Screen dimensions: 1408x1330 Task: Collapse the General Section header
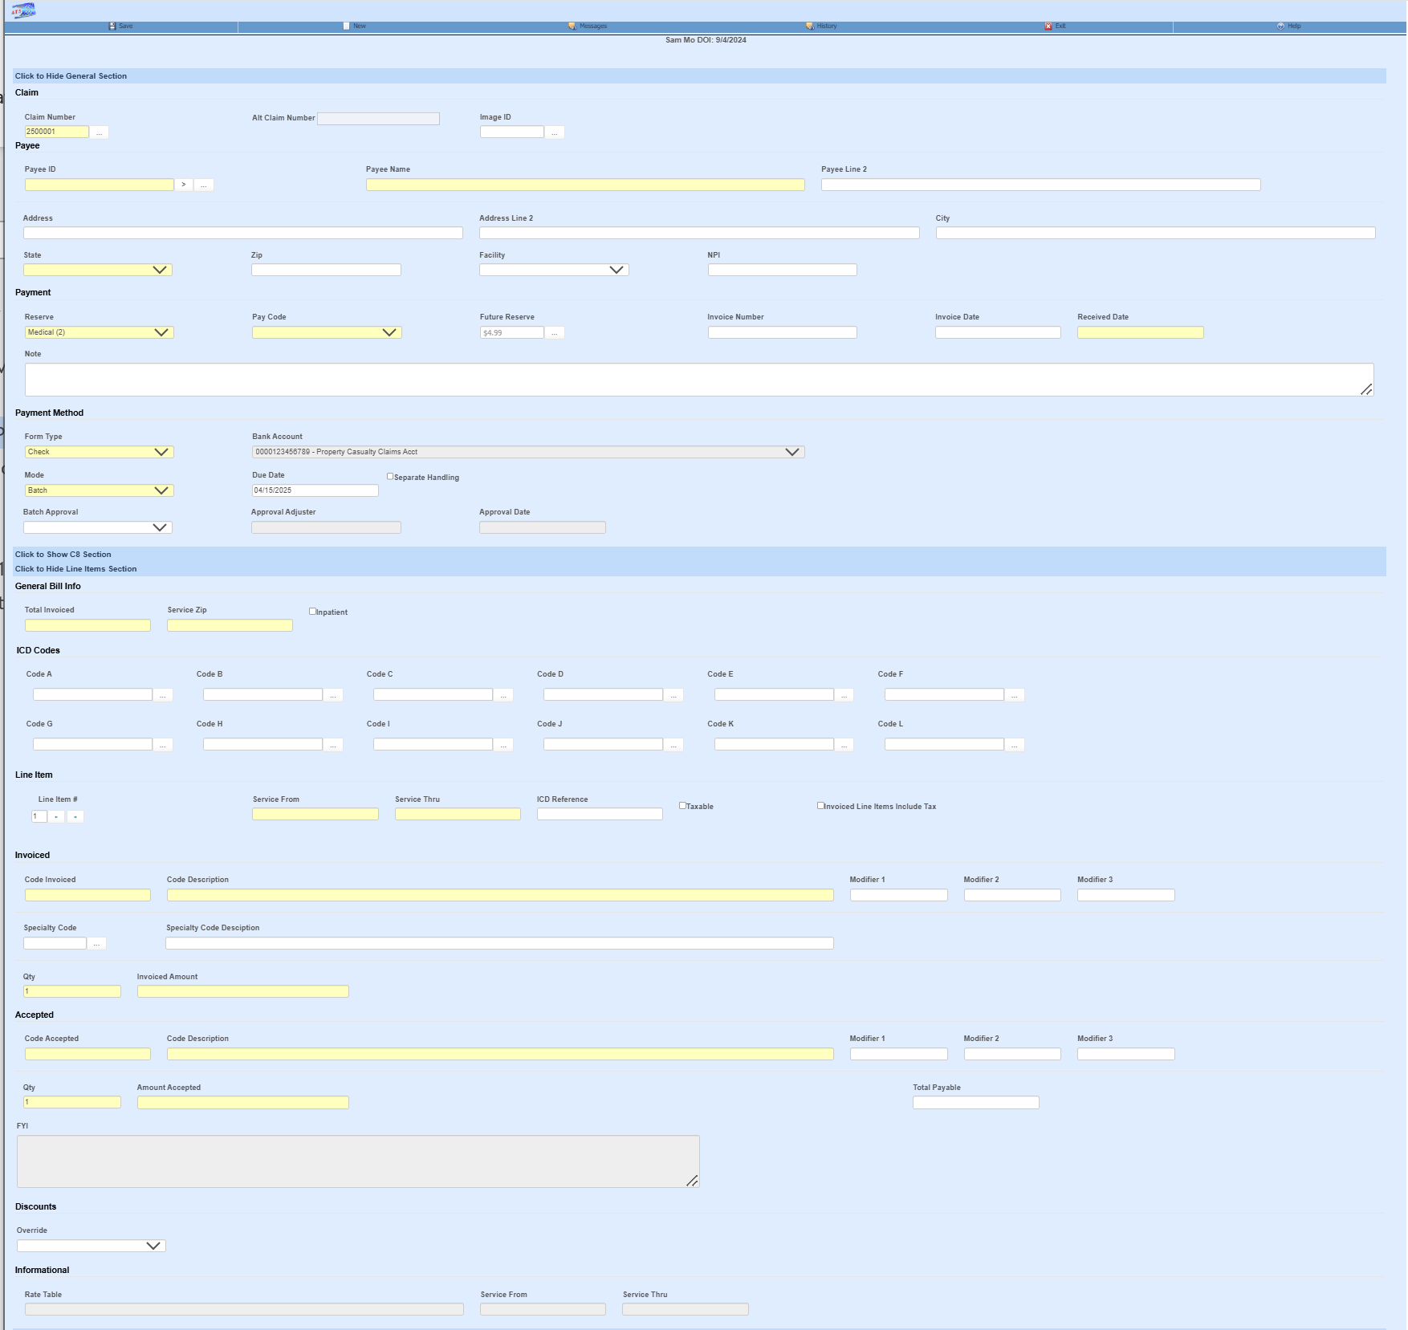71,76
